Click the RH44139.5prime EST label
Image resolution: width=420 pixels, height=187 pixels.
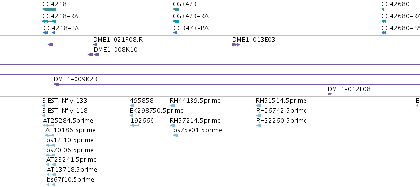(x=195, y=101)
